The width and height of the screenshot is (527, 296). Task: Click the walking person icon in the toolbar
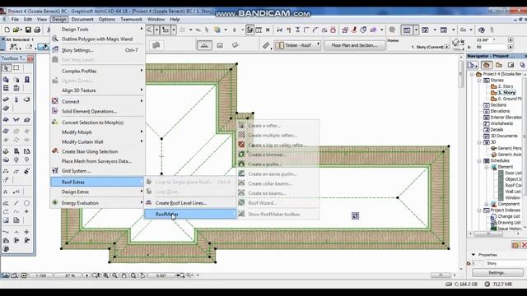(x=492, y=30)
